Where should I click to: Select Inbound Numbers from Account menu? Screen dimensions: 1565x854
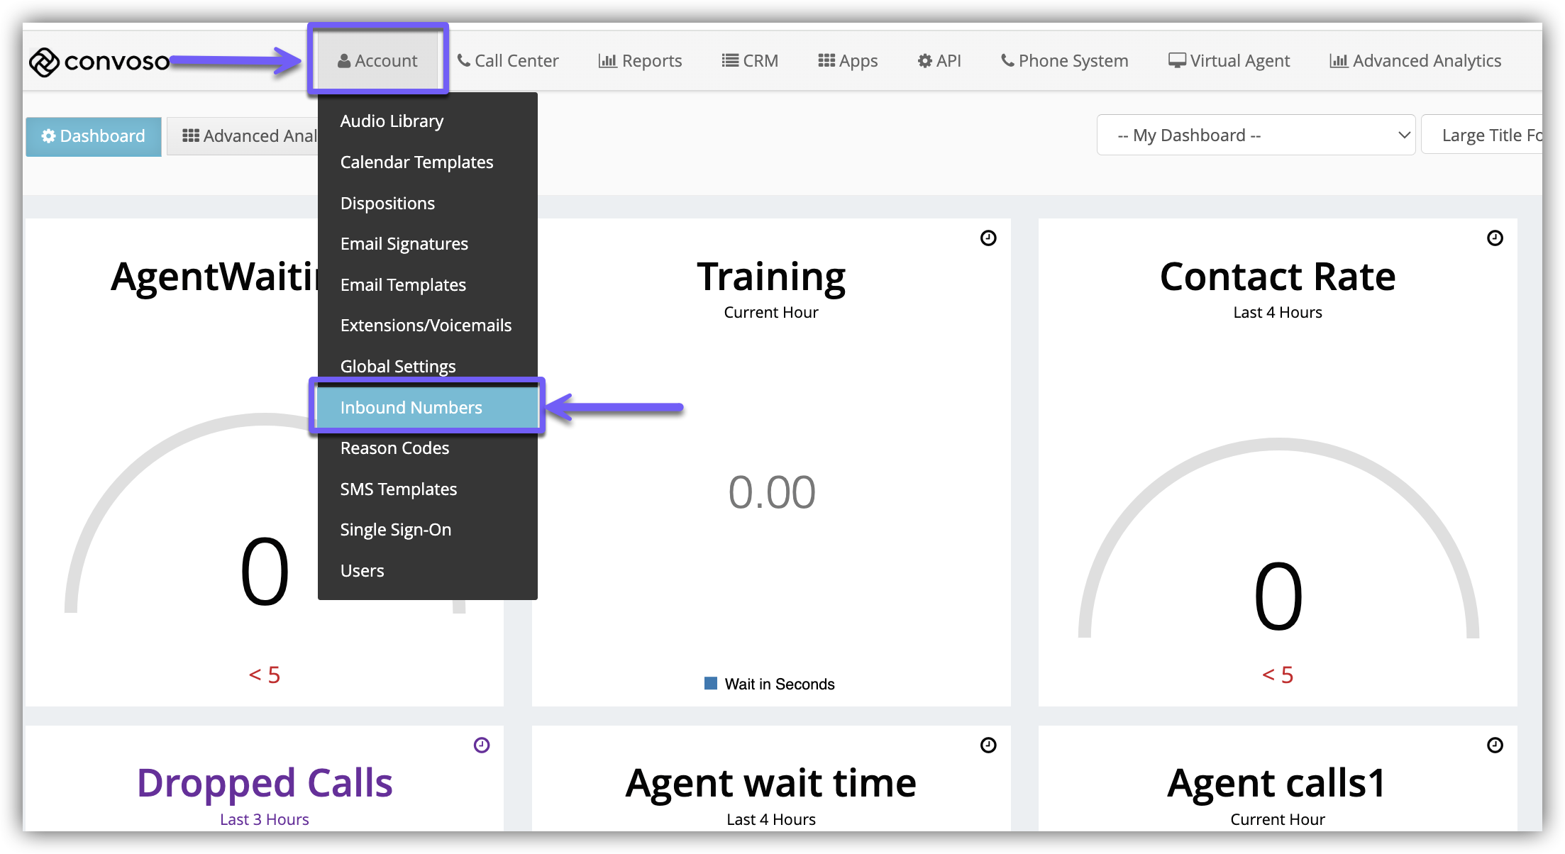(x=411, y=407)
